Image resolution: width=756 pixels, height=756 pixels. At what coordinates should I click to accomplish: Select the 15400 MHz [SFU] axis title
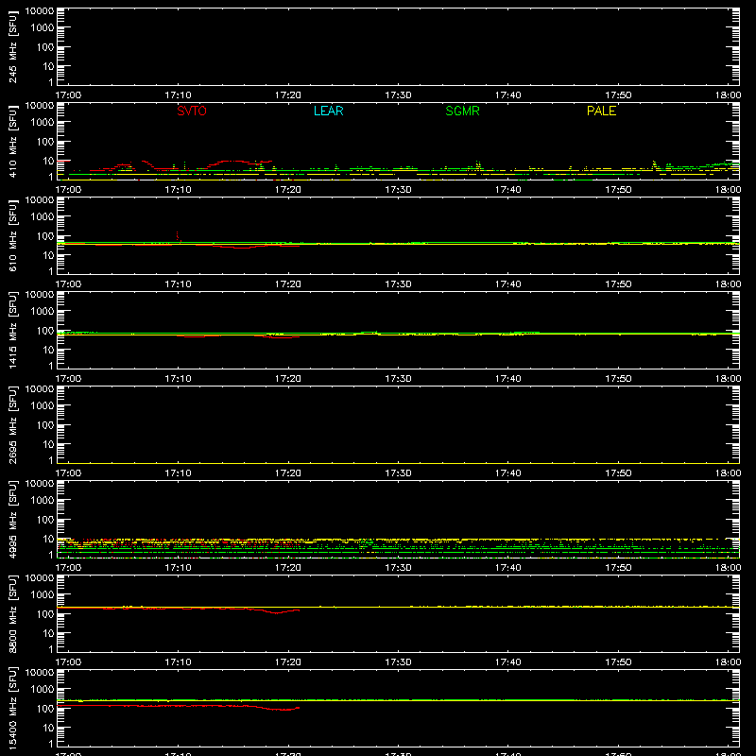[12, 708]
